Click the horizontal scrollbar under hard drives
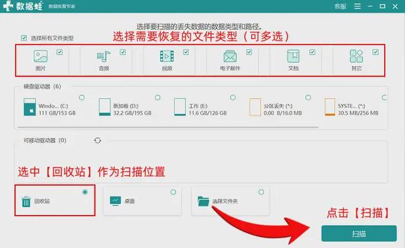The height and width of the screenshot is (248, 405). (x=168, y=127)
